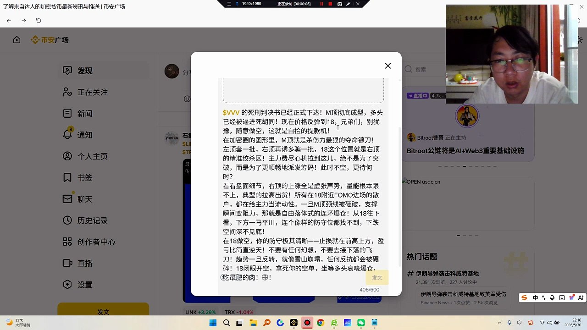
Task: Open 聊天 chat
Action: tap(78, 199)
